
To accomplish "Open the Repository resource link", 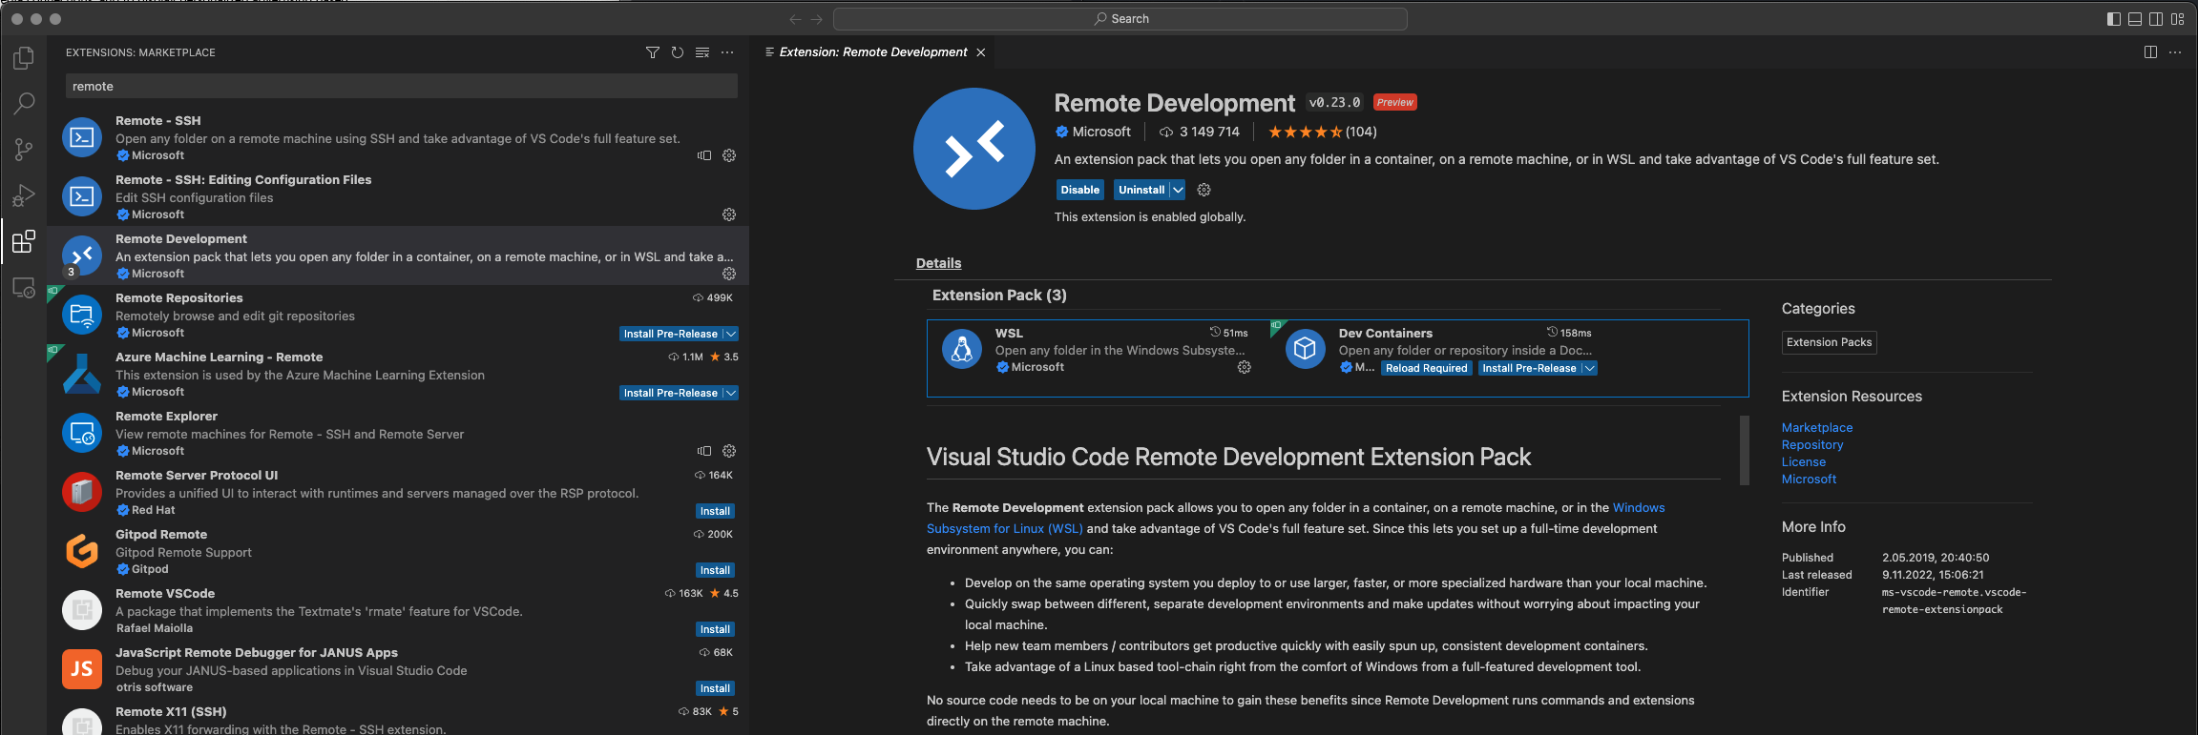I will 1812,445.
